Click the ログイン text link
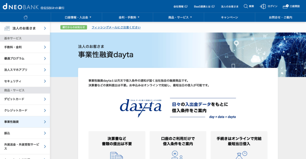The image size is (306, 159). pos(273,6)
